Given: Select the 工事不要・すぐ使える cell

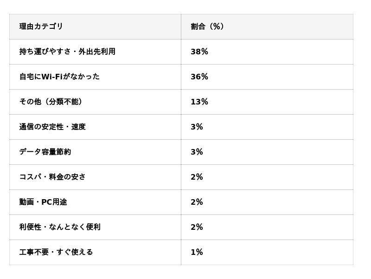Looking at the screenshot, I should pos(56,252).
